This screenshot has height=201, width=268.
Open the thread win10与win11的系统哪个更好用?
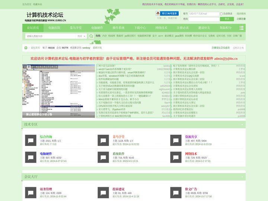(115, 69)
